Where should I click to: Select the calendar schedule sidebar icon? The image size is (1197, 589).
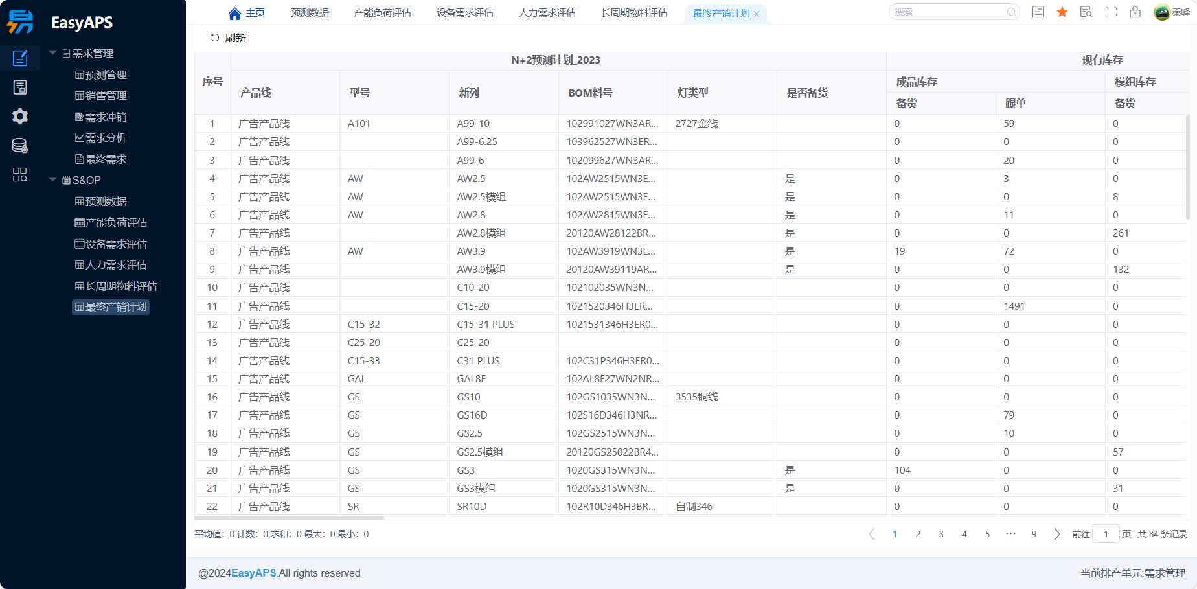point(20,87)
